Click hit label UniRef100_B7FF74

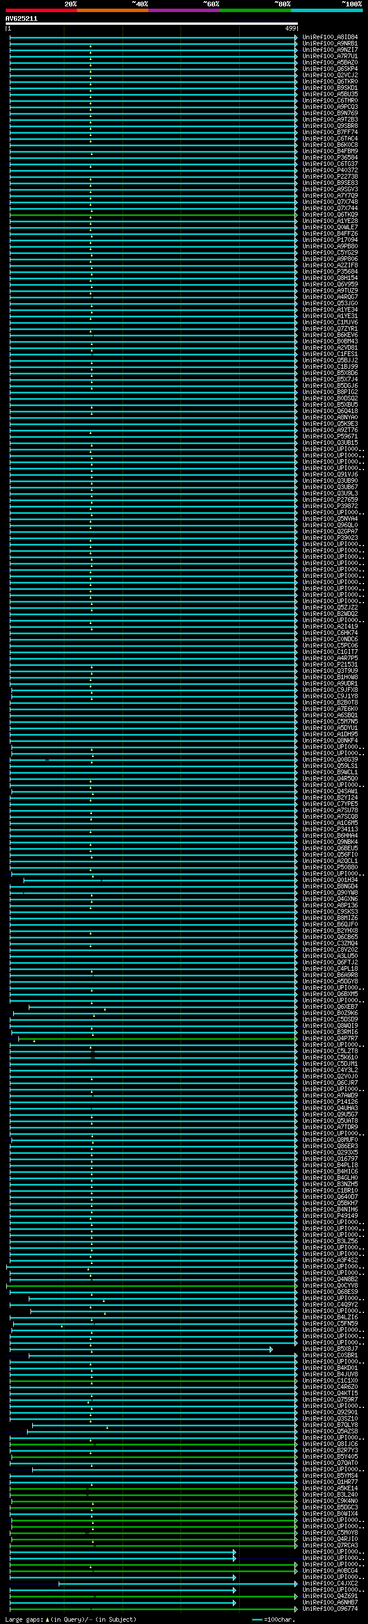[x=330, y=133]
